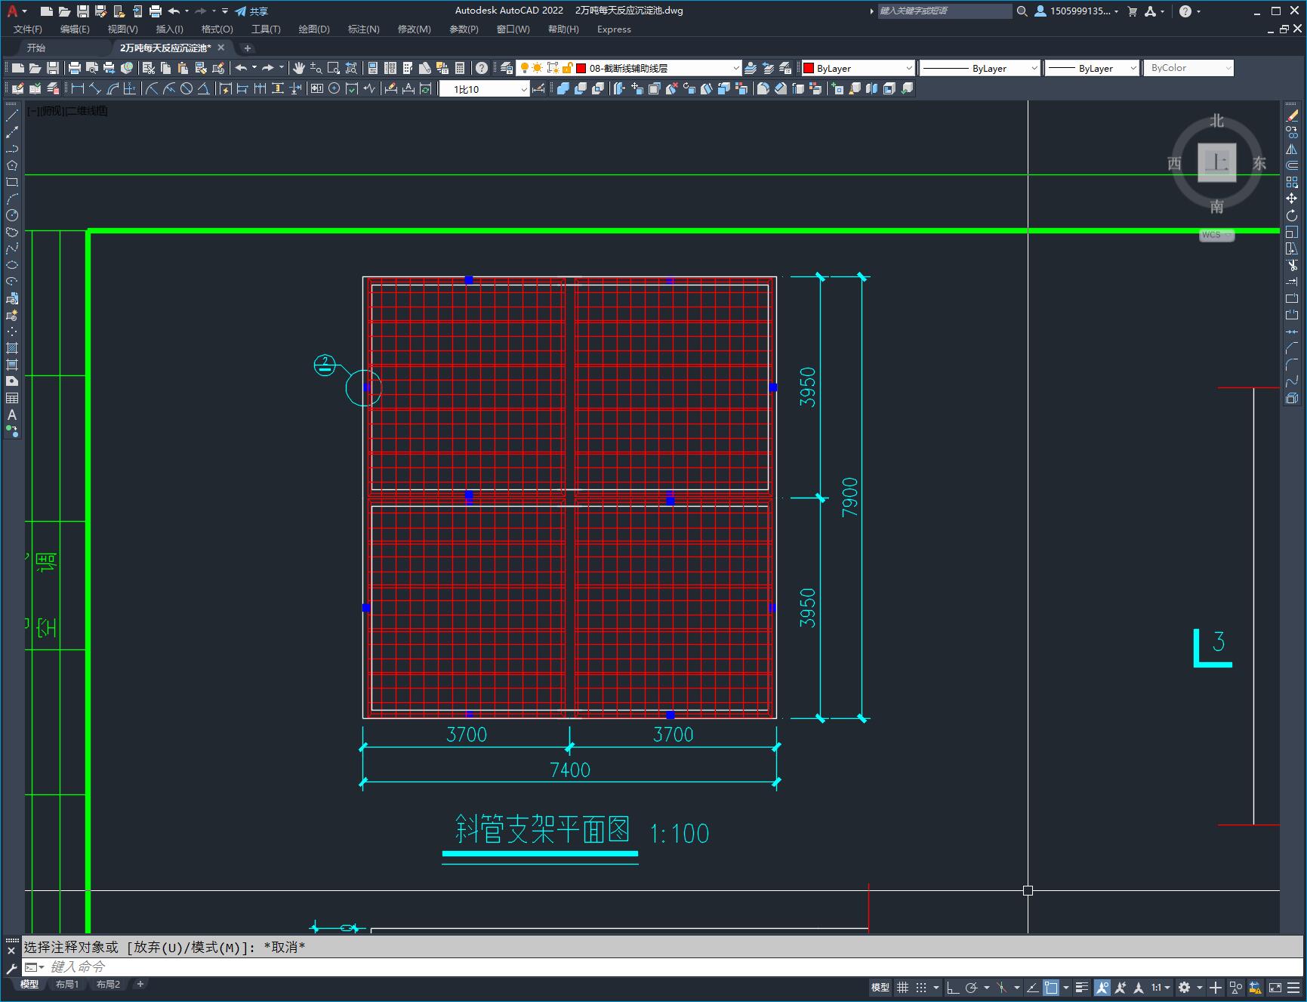This screenshot has height=1002, width=1307.
Task: Open the Layer Properties manager icon
Action: 507,68
